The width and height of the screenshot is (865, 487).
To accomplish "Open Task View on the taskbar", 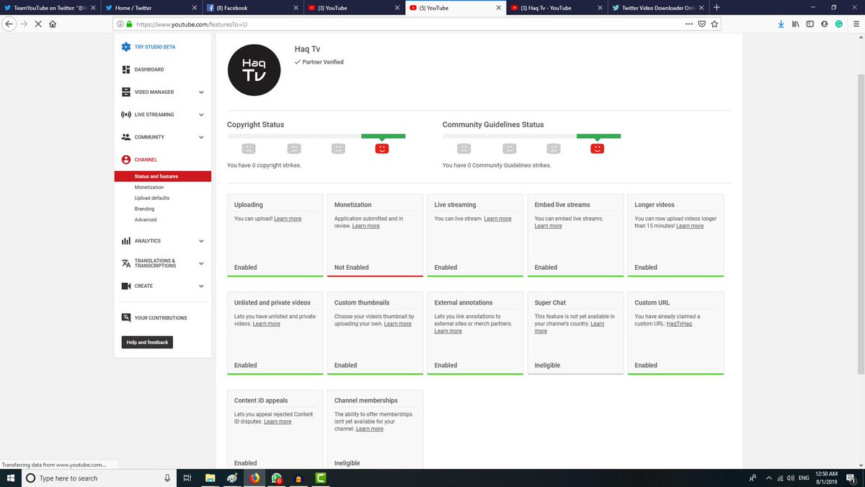I will (187, 478).
